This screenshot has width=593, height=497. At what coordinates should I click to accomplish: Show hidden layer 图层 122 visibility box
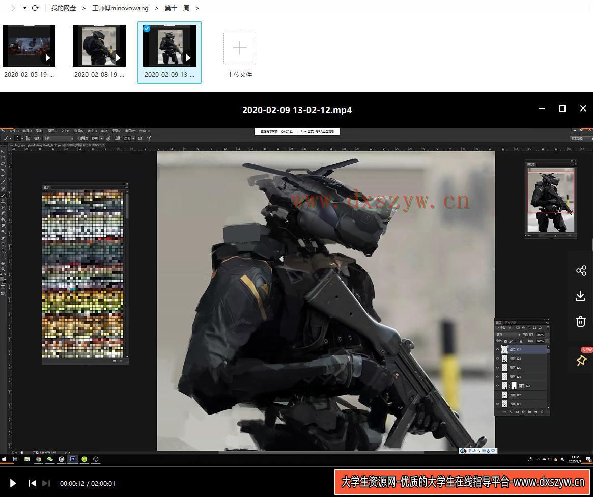(x=498, y=395)
